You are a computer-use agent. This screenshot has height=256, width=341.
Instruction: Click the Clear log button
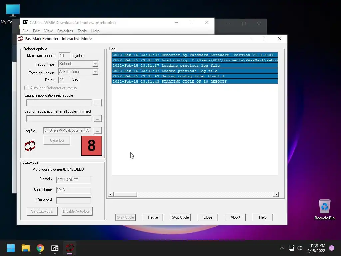tap(57, 140)
